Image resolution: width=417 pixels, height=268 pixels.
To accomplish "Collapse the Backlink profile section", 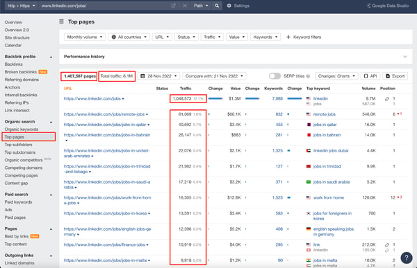I will pos(51,57).
